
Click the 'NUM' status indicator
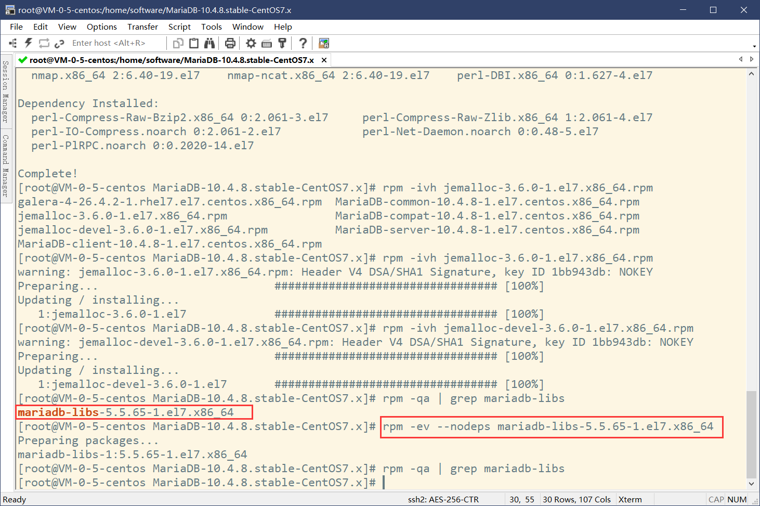pos(737,499)
